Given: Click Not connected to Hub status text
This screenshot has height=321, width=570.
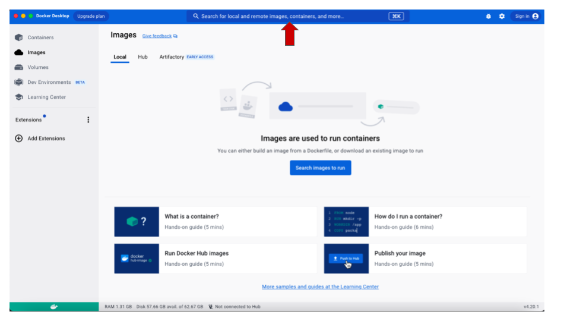Looking at the screenshot, I should tap(237, 307).
